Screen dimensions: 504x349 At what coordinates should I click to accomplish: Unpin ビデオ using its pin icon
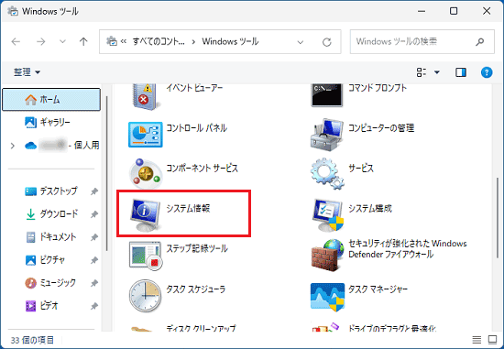(93, 306)
